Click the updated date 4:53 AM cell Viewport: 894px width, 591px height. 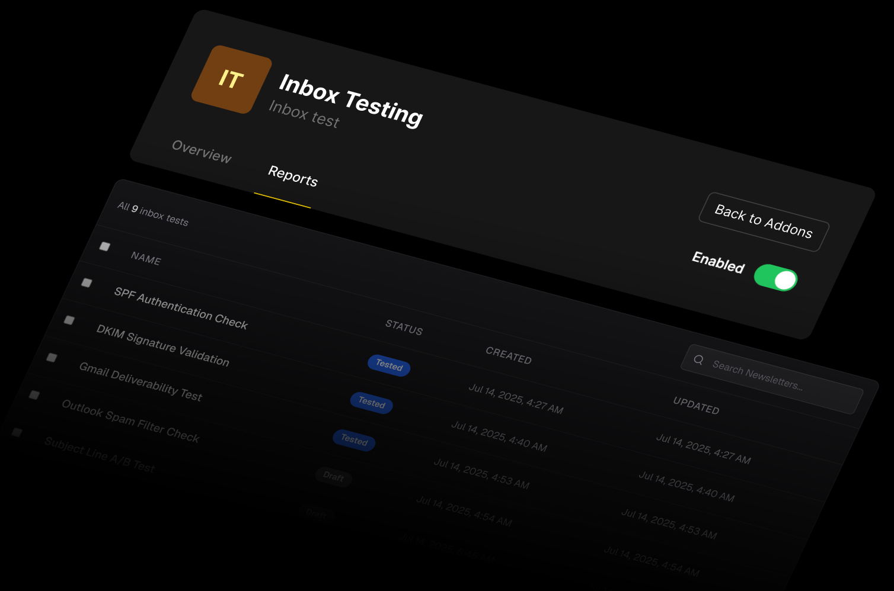pos(669,523)
